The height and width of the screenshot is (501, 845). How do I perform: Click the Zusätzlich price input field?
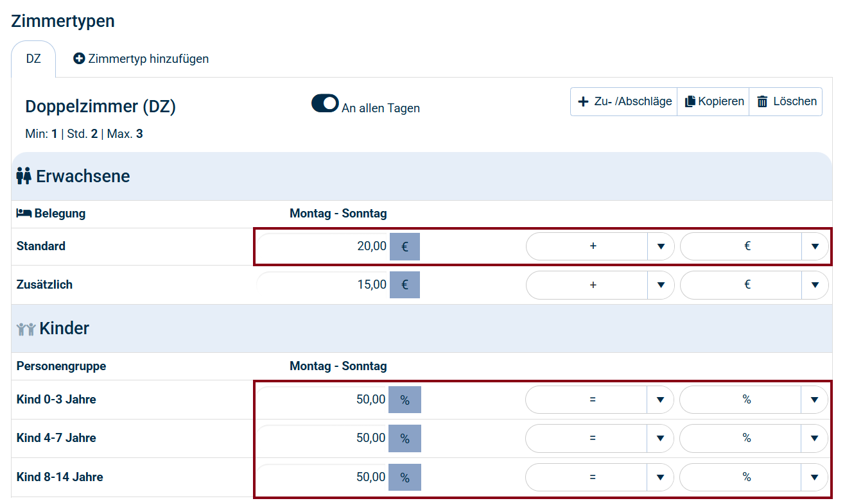click(323, 285)
